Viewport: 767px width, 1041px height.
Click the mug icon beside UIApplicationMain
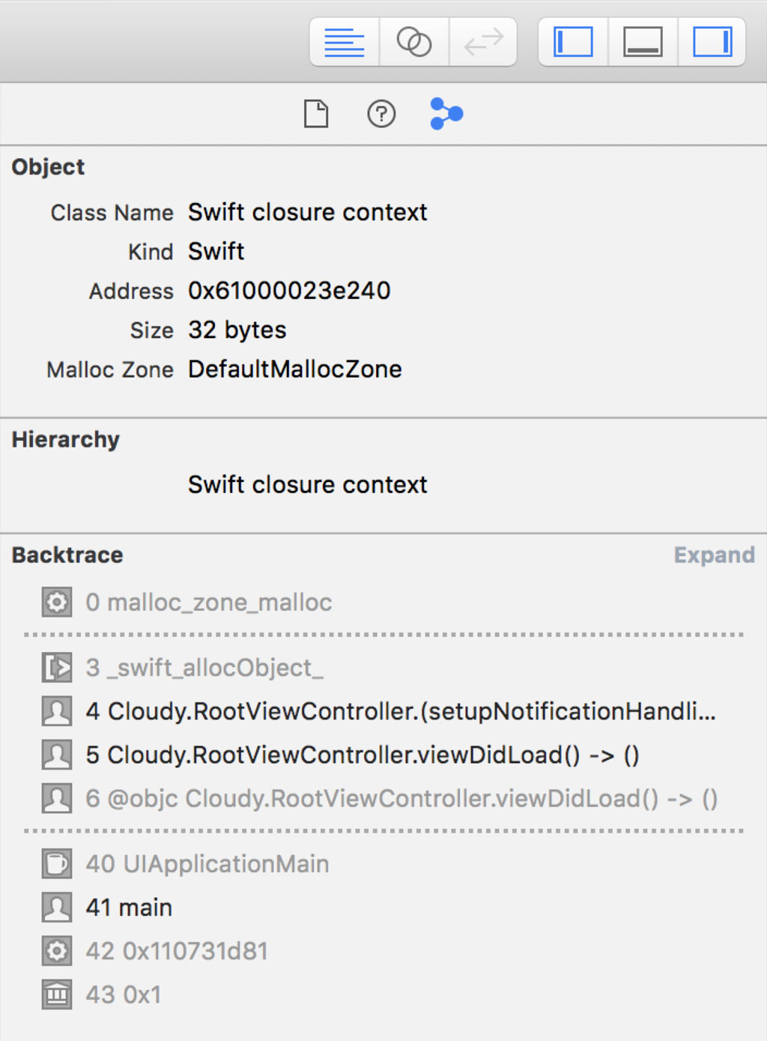point(57,864)
